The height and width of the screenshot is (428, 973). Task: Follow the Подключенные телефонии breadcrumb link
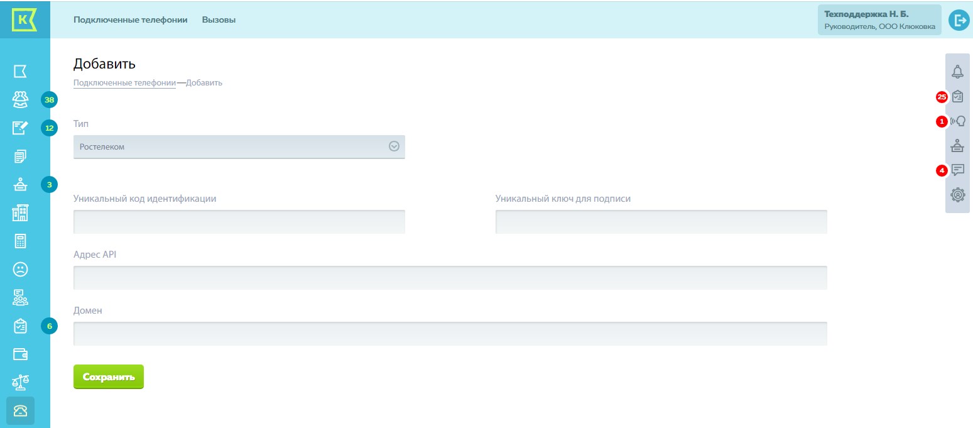pyautogui.click(x=124, y=83)
